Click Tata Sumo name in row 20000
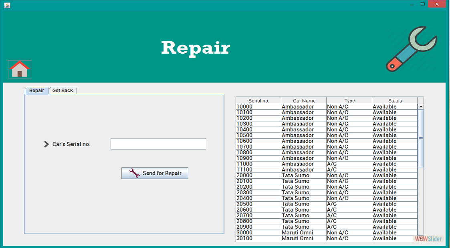 304,175
